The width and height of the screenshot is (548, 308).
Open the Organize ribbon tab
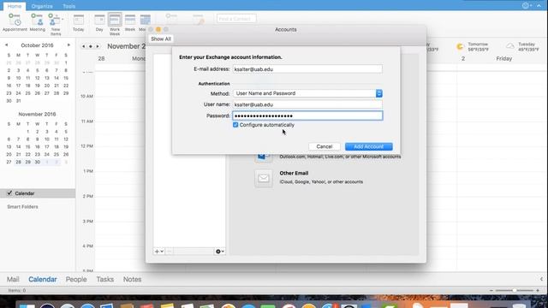tap(42, 6)
